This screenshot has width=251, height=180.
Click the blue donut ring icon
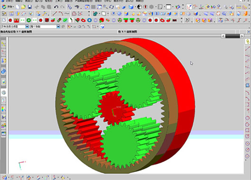coord(90,20)
